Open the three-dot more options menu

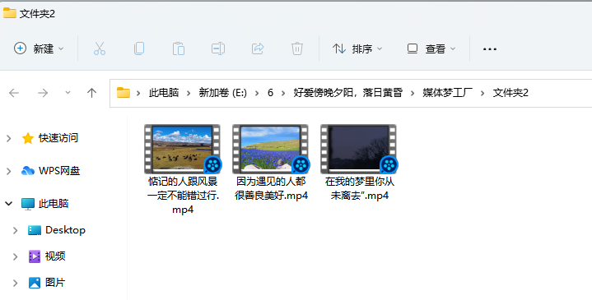490,49
